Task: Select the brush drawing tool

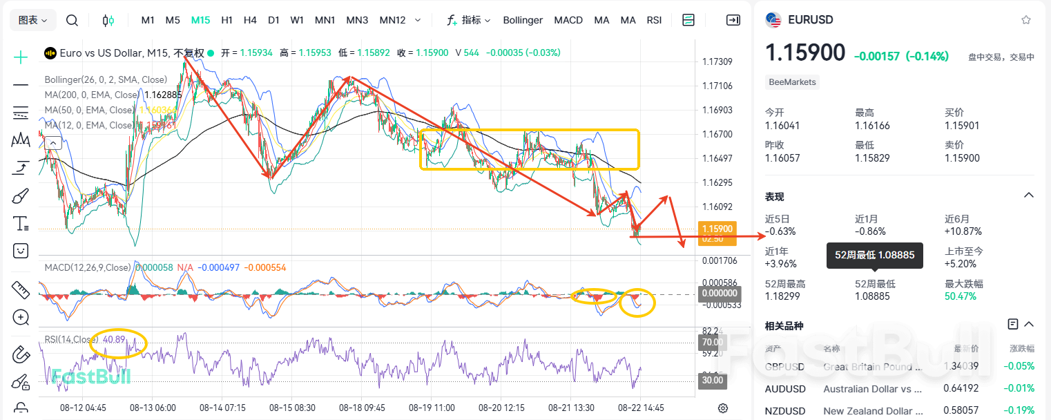Action: (21, 196)
